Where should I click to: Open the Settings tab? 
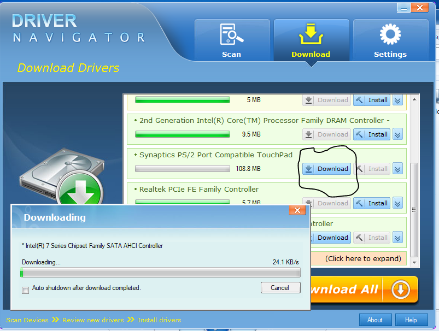[390, 40]
